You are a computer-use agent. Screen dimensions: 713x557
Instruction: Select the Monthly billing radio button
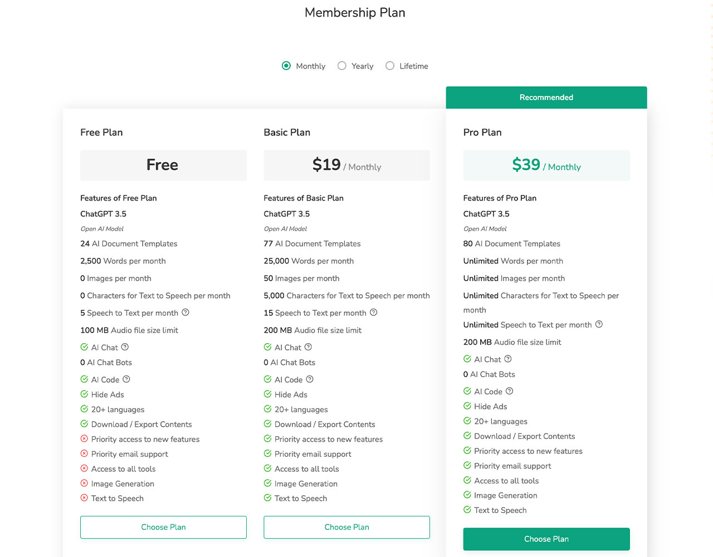point(286,66)
